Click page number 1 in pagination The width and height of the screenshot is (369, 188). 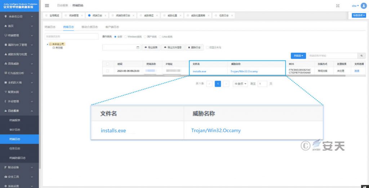tap(218, 84)
